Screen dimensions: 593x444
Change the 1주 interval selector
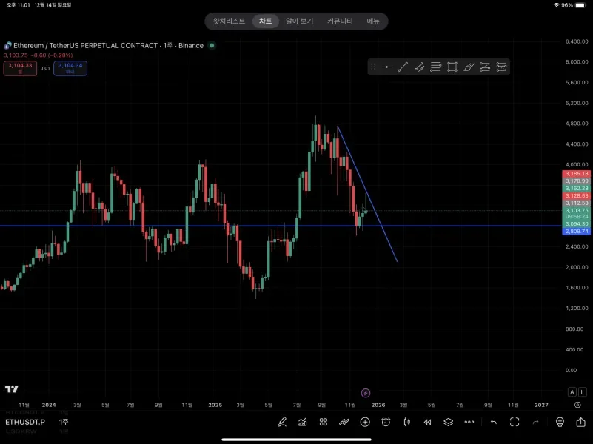click(64, 422)
